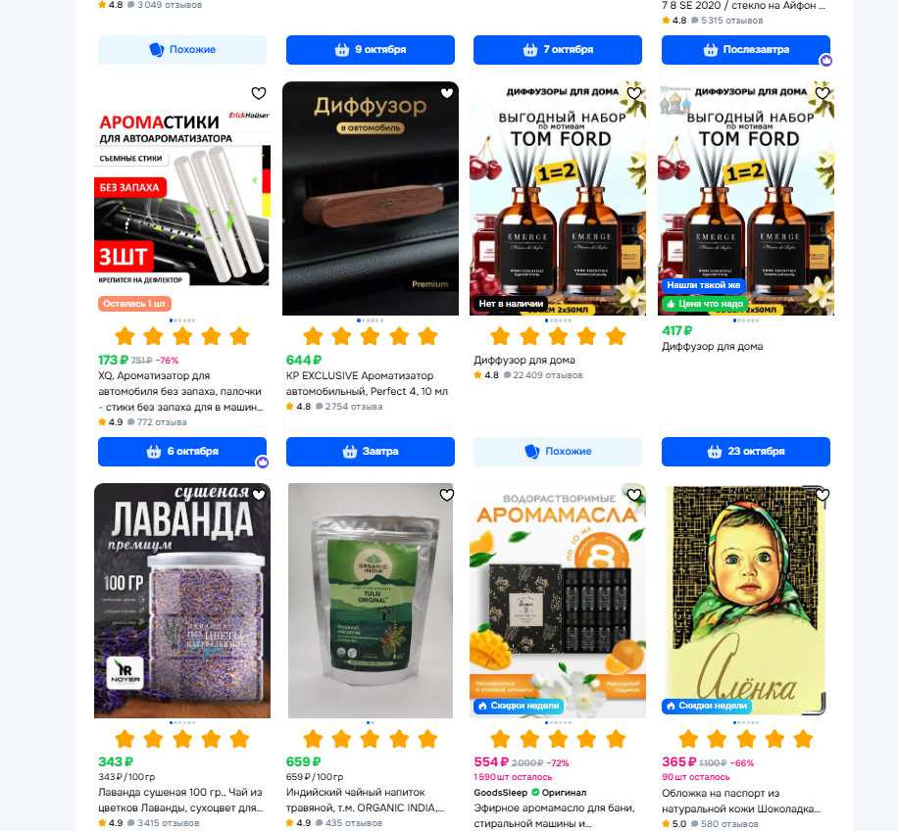The height and width of the screenshot is (831, 898).
Task: Open the XQ Ароматизатор product title link
Action: (180, 391)
